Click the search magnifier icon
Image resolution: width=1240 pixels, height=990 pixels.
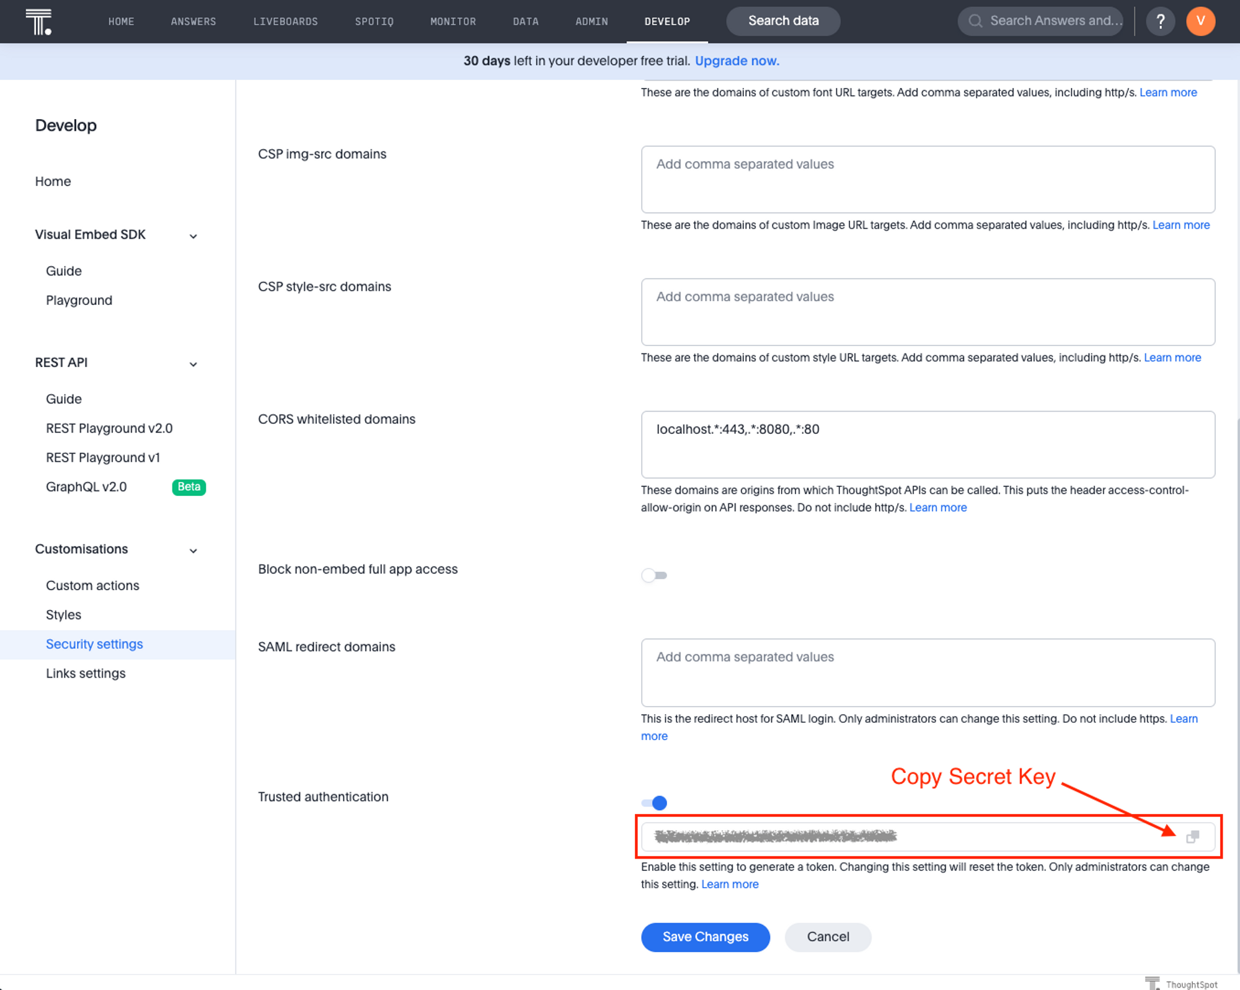point(975,21)
